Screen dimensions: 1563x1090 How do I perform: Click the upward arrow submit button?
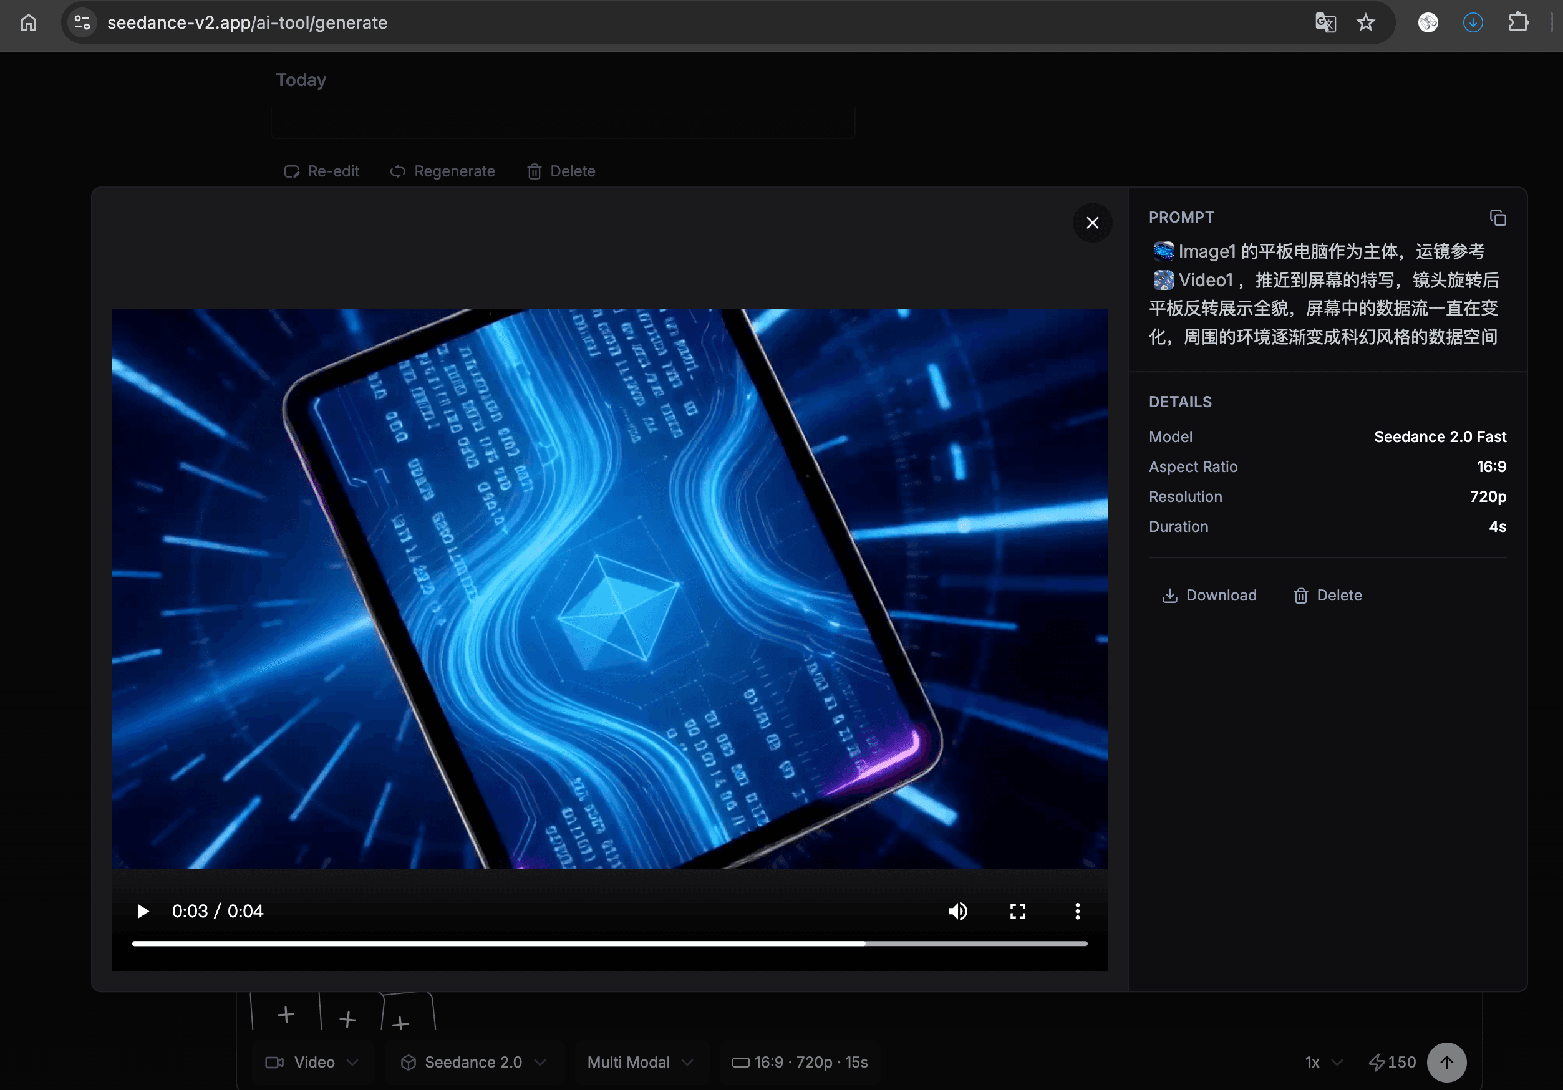1446,1062
